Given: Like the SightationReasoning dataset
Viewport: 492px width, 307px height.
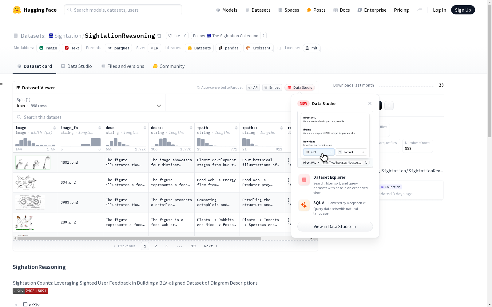Looking at the screenshot, I should point(174,36).
